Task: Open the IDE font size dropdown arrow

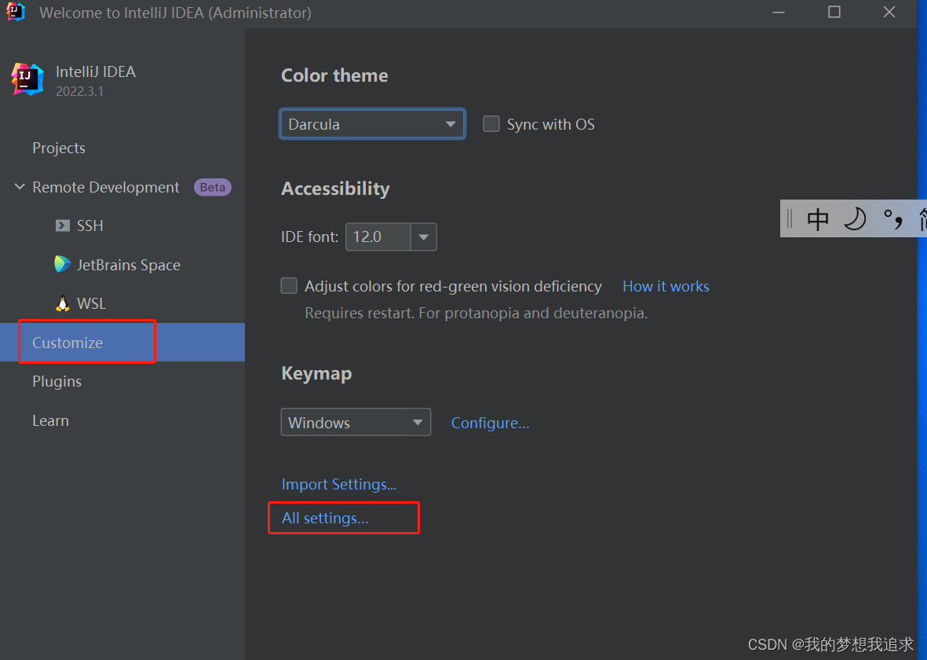Action: (423, 236)
